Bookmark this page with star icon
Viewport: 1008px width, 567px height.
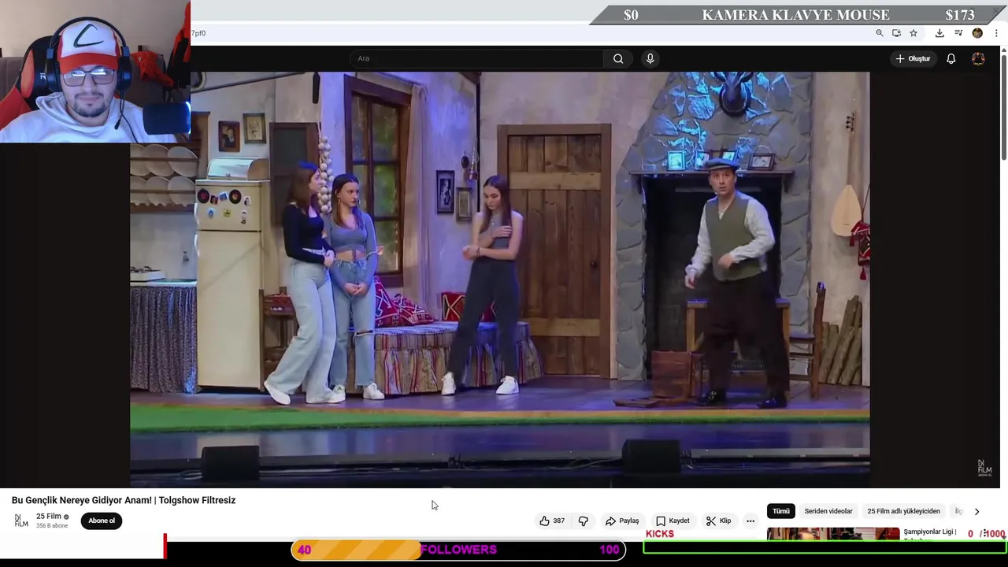pos(913,33)
